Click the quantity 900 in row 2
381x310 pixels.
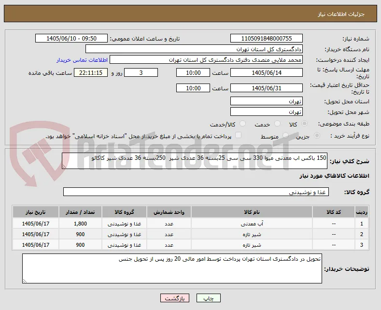80,234
